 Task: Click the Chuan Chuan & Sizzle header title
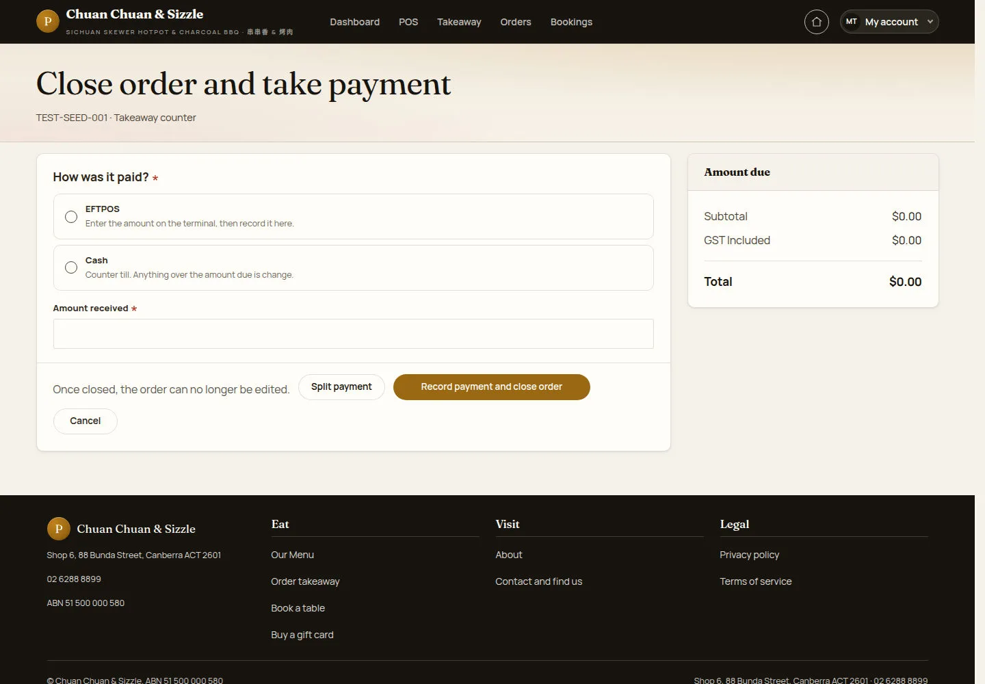135,14
